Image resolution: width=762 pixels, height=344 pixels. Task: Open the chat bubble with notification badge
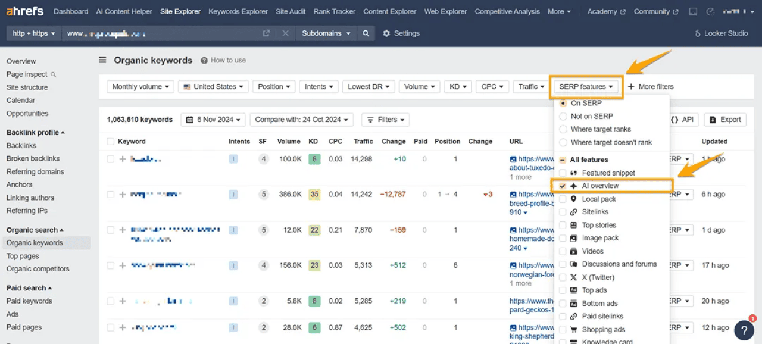tap(745, 330)
